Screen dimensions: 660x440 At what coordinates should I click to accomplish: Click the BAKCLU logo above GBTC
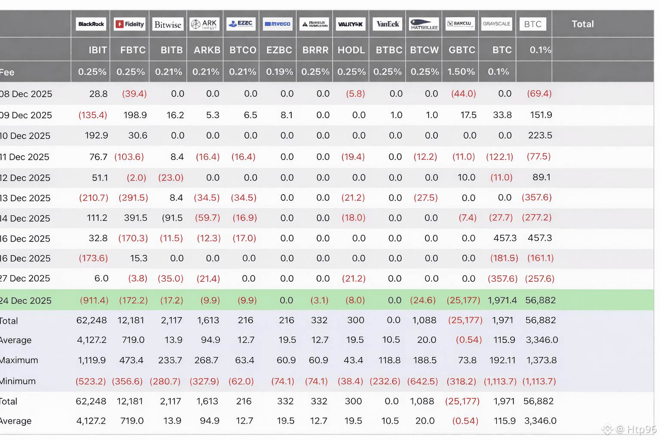pos(460,24)
